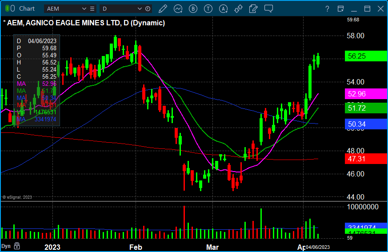Click the Mar date axis label

[x=212, y=247]
